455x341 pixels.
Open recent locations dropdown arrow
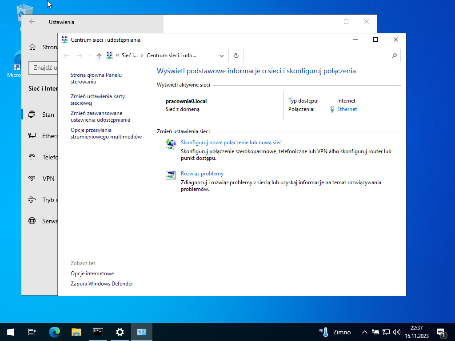pyautogui.click(x=90, y=56)
